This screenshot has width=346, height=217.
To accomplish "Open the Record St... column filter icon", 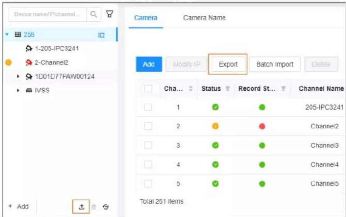I will point(283,88).
